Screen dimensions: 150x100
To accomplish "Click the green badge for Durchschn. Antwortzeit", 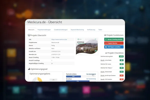I will click(121, 72).
